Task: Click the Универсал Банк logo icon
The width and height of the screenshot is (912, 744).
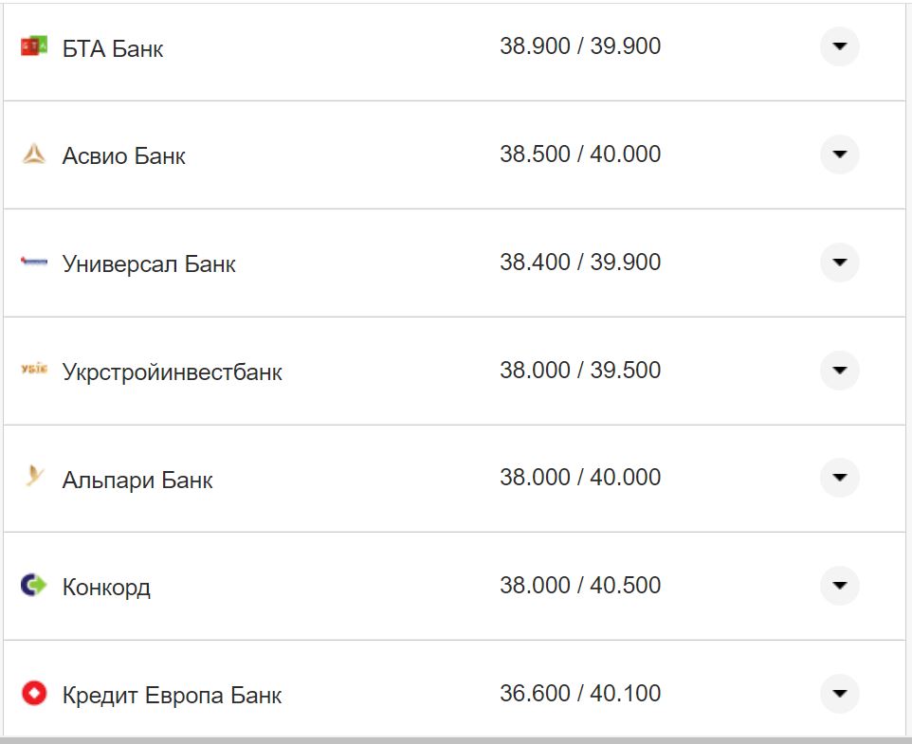Action: (34, 263)
